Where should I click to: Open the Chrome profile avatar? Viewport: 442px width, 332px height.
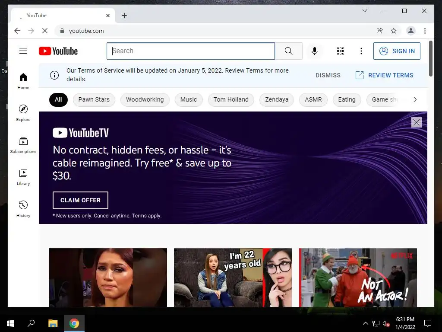coord(411,31)
